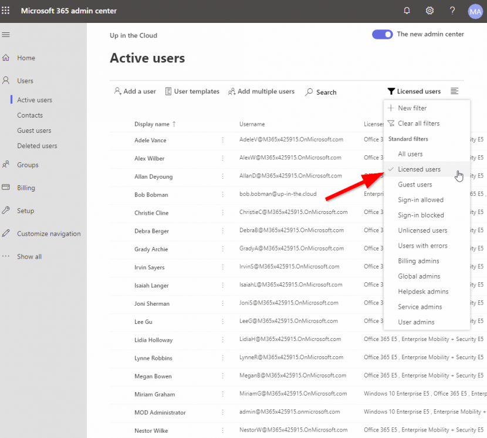Image resolution: width=487 pixels, height=438 pixels.
Task: Click the list view icon beside the filter
Action: pos(454,91)
